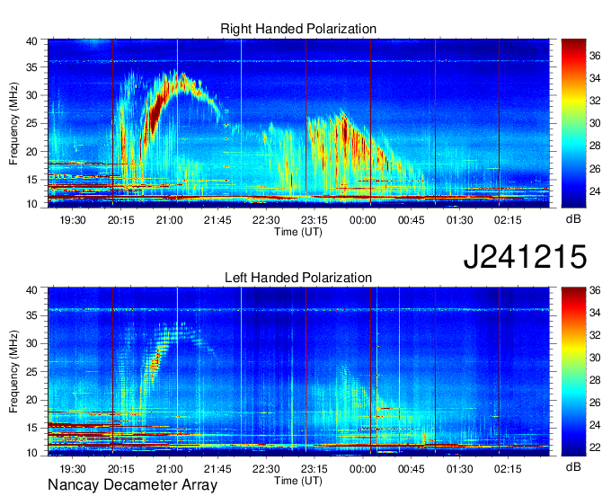Click the left-handed plot's color scale bar
This screenshot has width=611, height=496.
(x=573, y=372)
